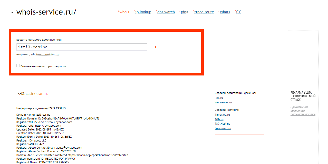Screen dimensions: 328x164
Task: Open the trace route tool
Action: click(204, 12)
